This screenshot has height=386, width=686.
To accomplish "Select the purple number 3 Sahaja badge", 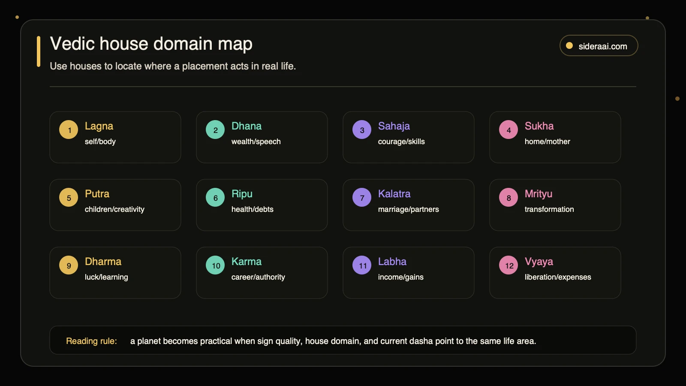I will click(362, 130).
